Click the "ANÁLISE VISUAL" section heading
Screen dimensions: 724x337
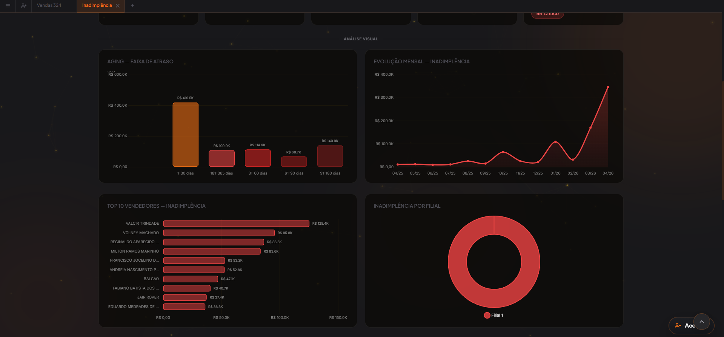tap(361, 39)
